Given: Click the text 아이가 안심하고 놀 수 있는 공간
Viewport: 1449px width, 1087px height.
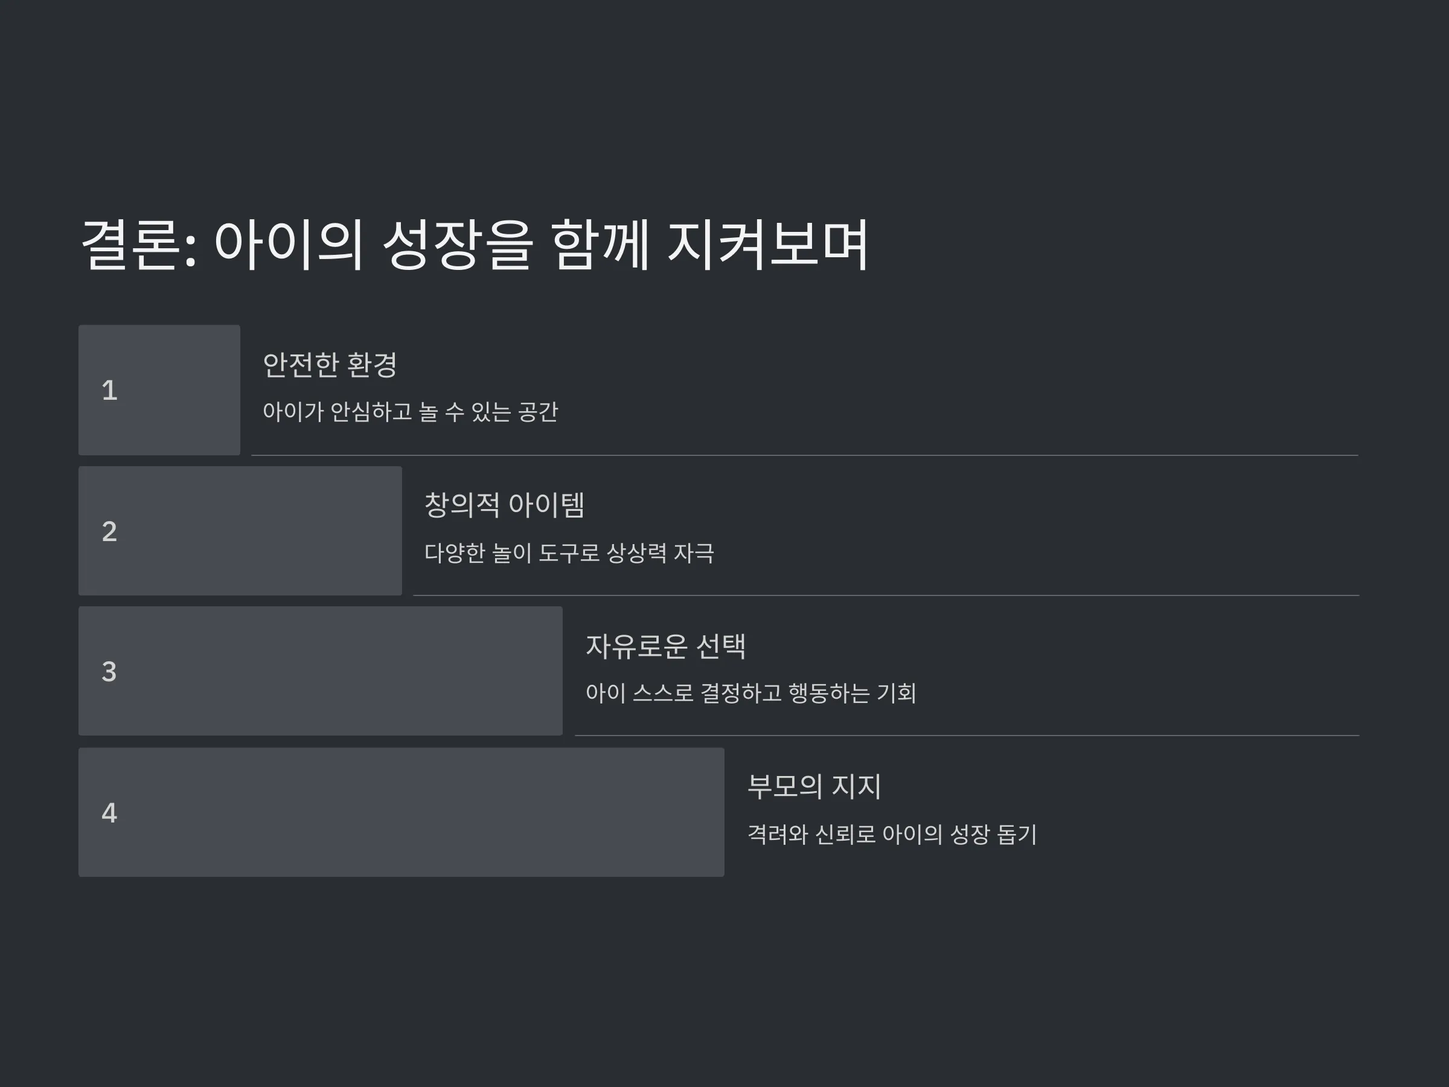Looking at the screenshot, I should click(411, 411).
